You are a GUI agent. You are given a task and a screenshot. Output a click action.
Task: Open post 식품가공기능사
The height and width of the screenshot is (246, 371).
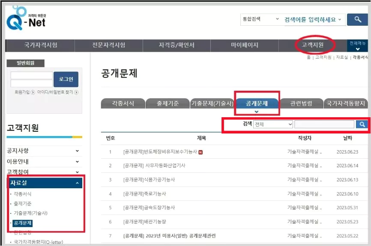149,180
